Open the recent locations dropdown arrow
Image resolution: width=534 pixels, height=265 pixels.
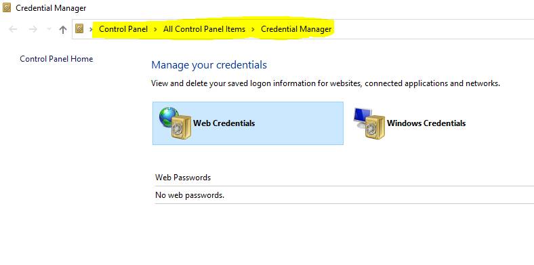[49, 29]
